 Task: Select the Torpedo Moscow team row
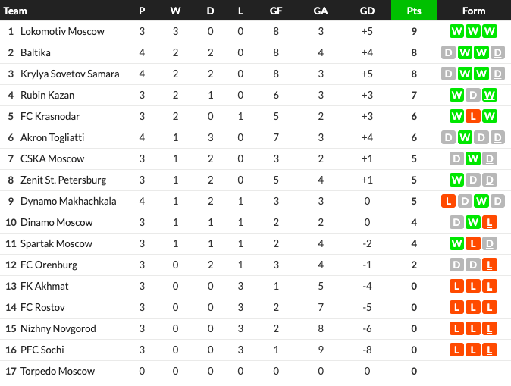(255, 371)
